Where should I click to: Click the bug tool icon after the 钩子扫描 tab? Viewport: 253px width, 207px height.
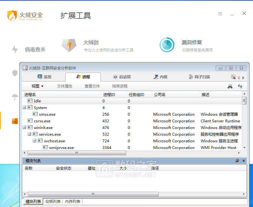(x=233, y=77)
